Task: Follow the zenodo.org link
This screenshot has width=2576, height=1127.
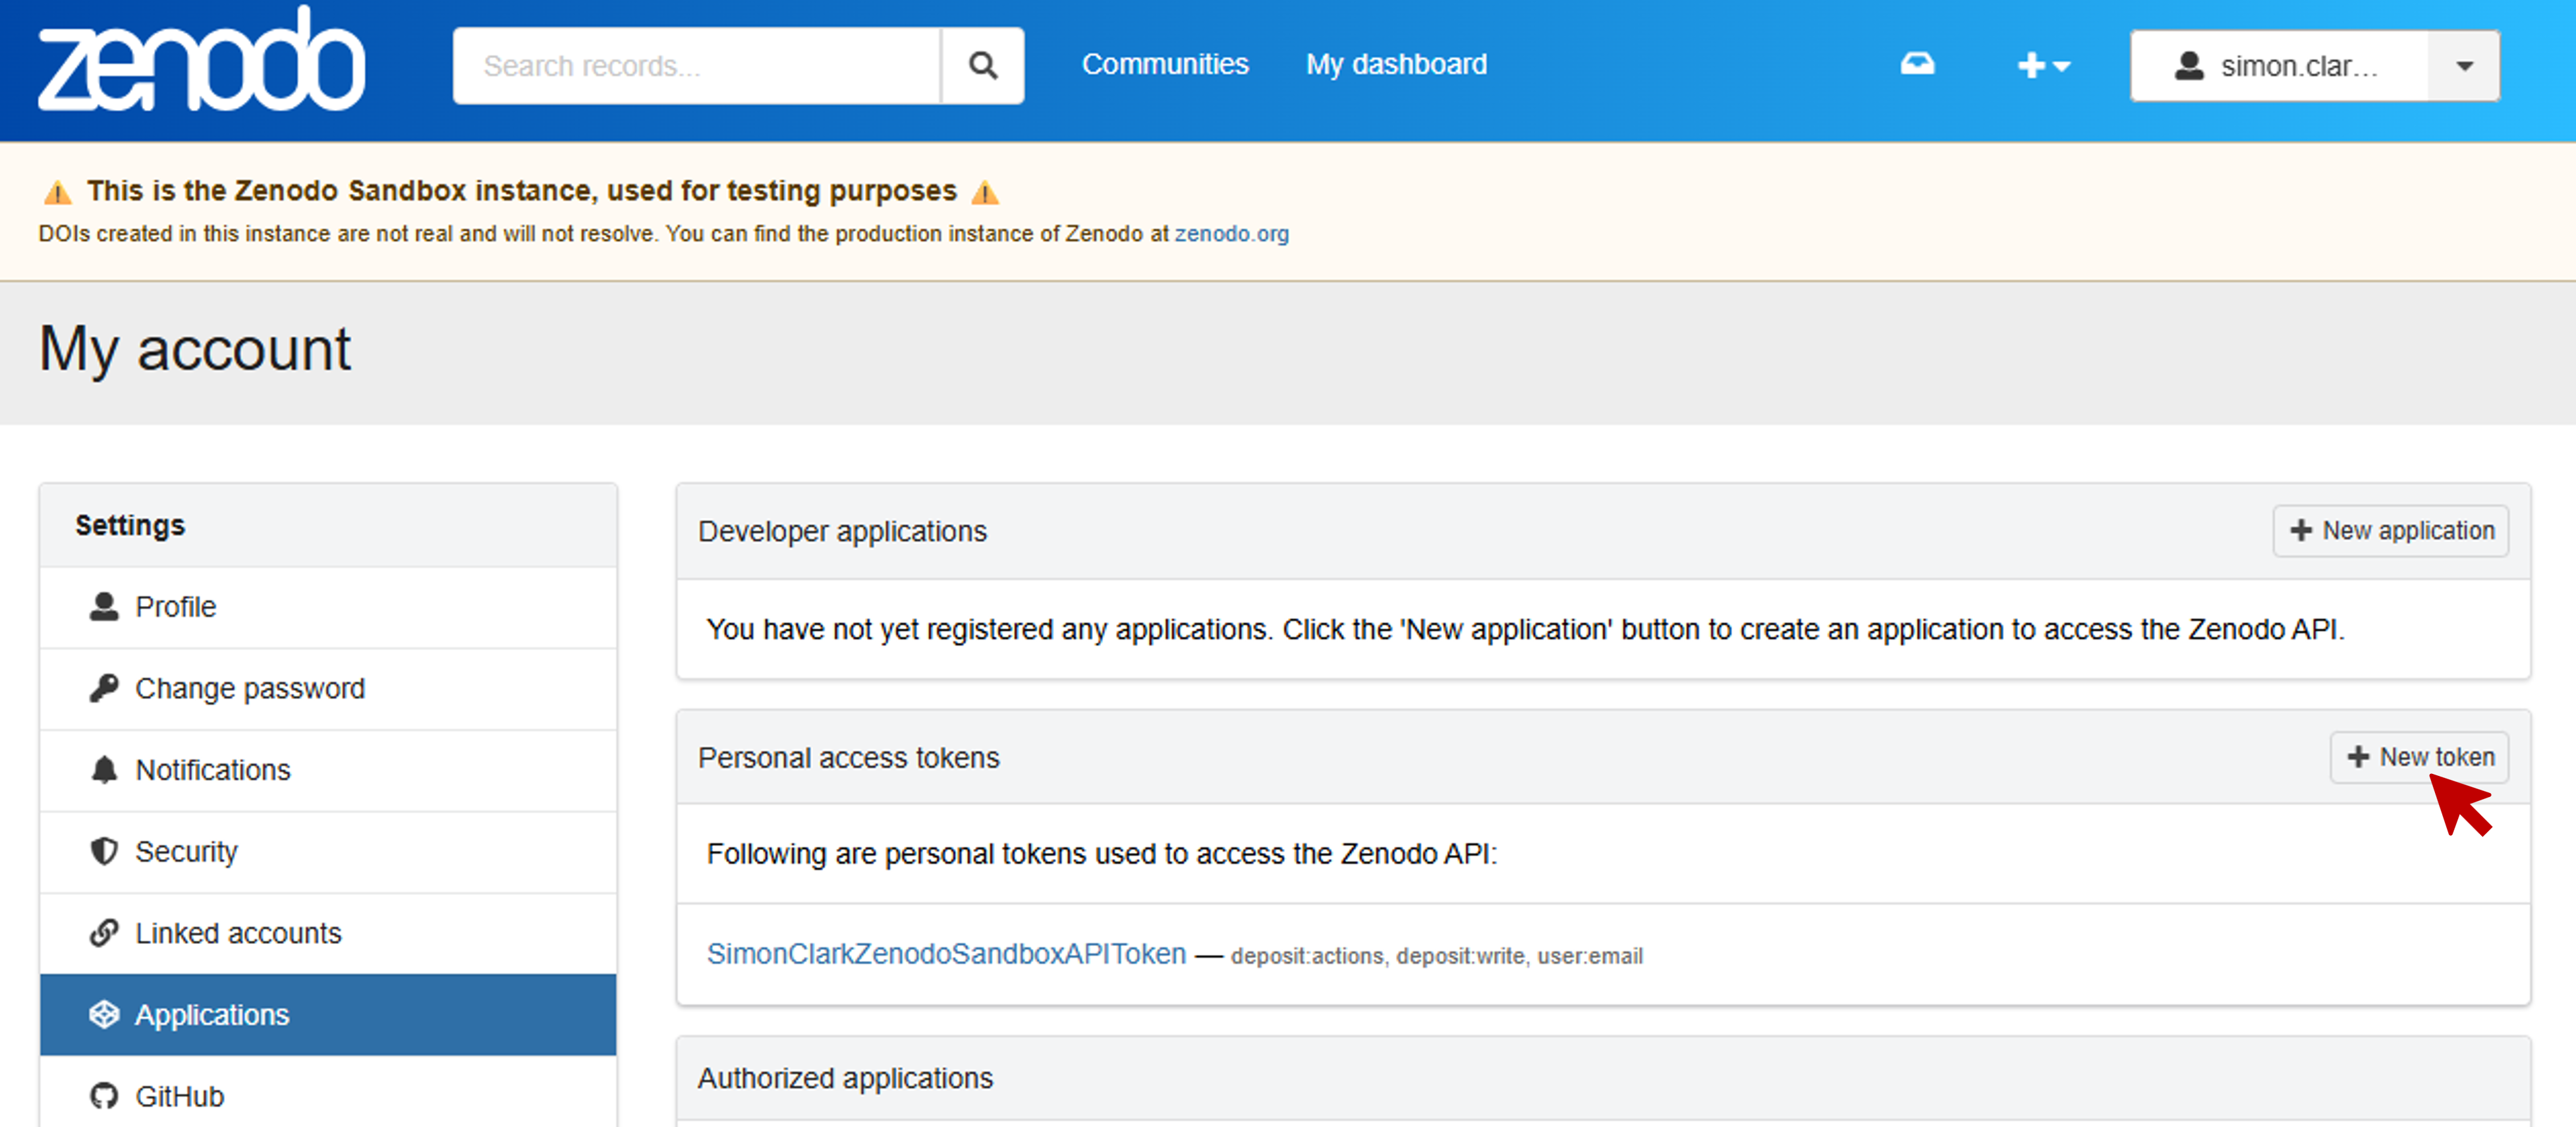Action: coord(1231,234)
